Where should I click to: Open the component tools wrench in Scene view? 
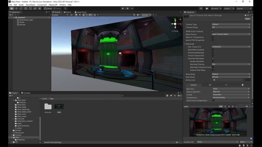pos(134,15)
